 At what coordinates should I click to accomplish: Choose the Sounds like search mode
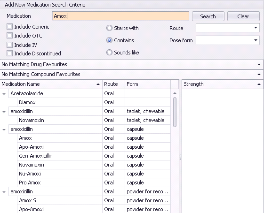pos(109,53)
